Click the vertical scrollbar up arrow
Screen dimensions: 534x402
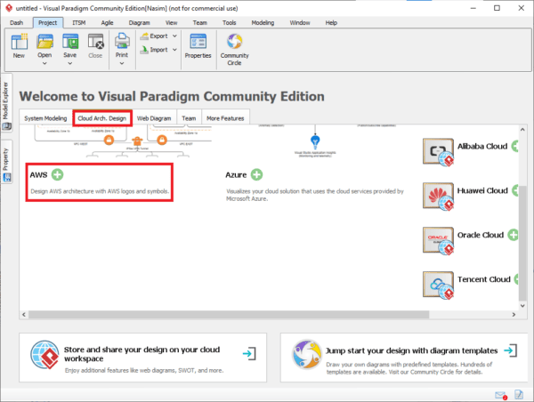click(522, 129)
